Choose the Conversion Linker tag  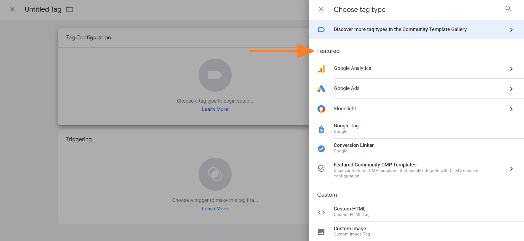click(x=416, y=148)
